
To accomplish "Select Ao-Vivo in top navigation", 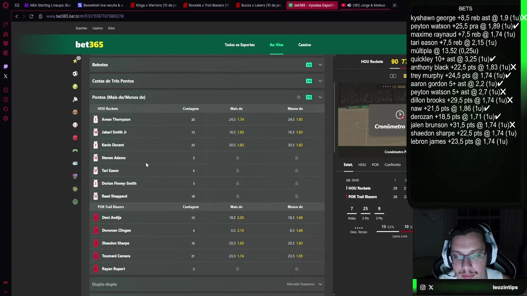I will pyautogui.click(x=277, y=45).
